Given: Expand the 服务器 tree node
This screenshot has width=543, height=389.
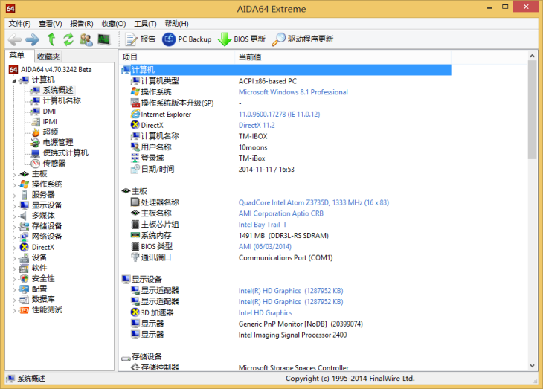Looking at the screenshot, I should (14, 196).
